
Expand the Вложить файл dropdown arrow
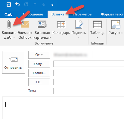pyautogui.click(x=14, y=38)
